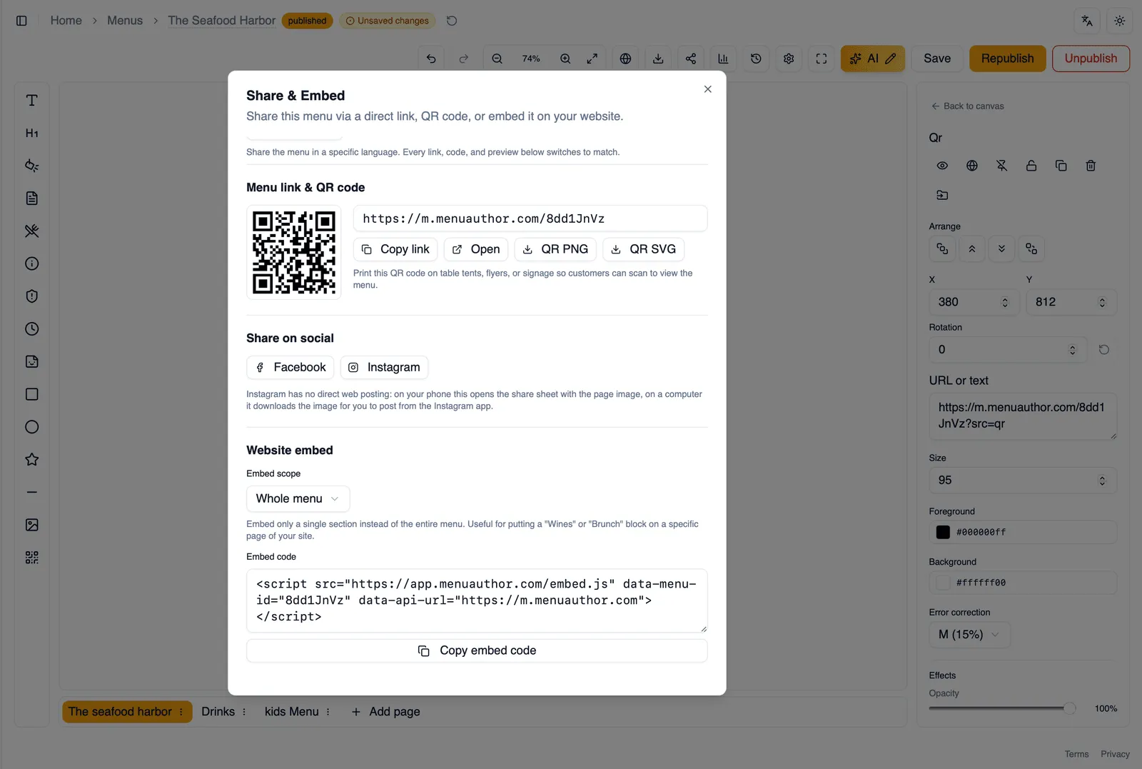Image resolution: width=1142 pixels, height=769 pixels.
Task: Open options menu for Drinks page tab
Action: (x=244, y=712)
